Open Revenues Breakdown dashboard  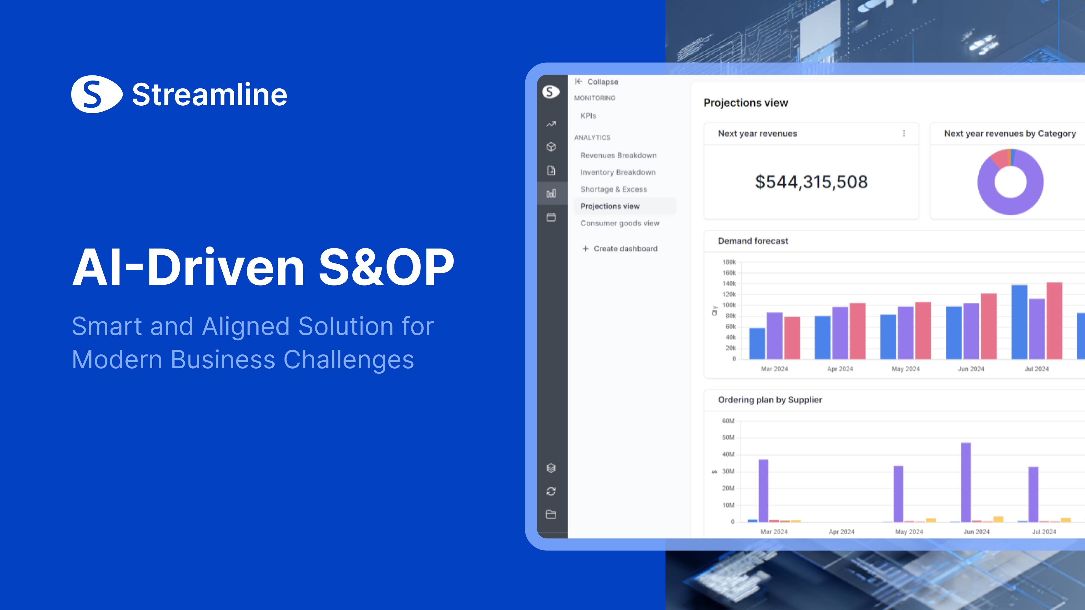click(618, 155)
